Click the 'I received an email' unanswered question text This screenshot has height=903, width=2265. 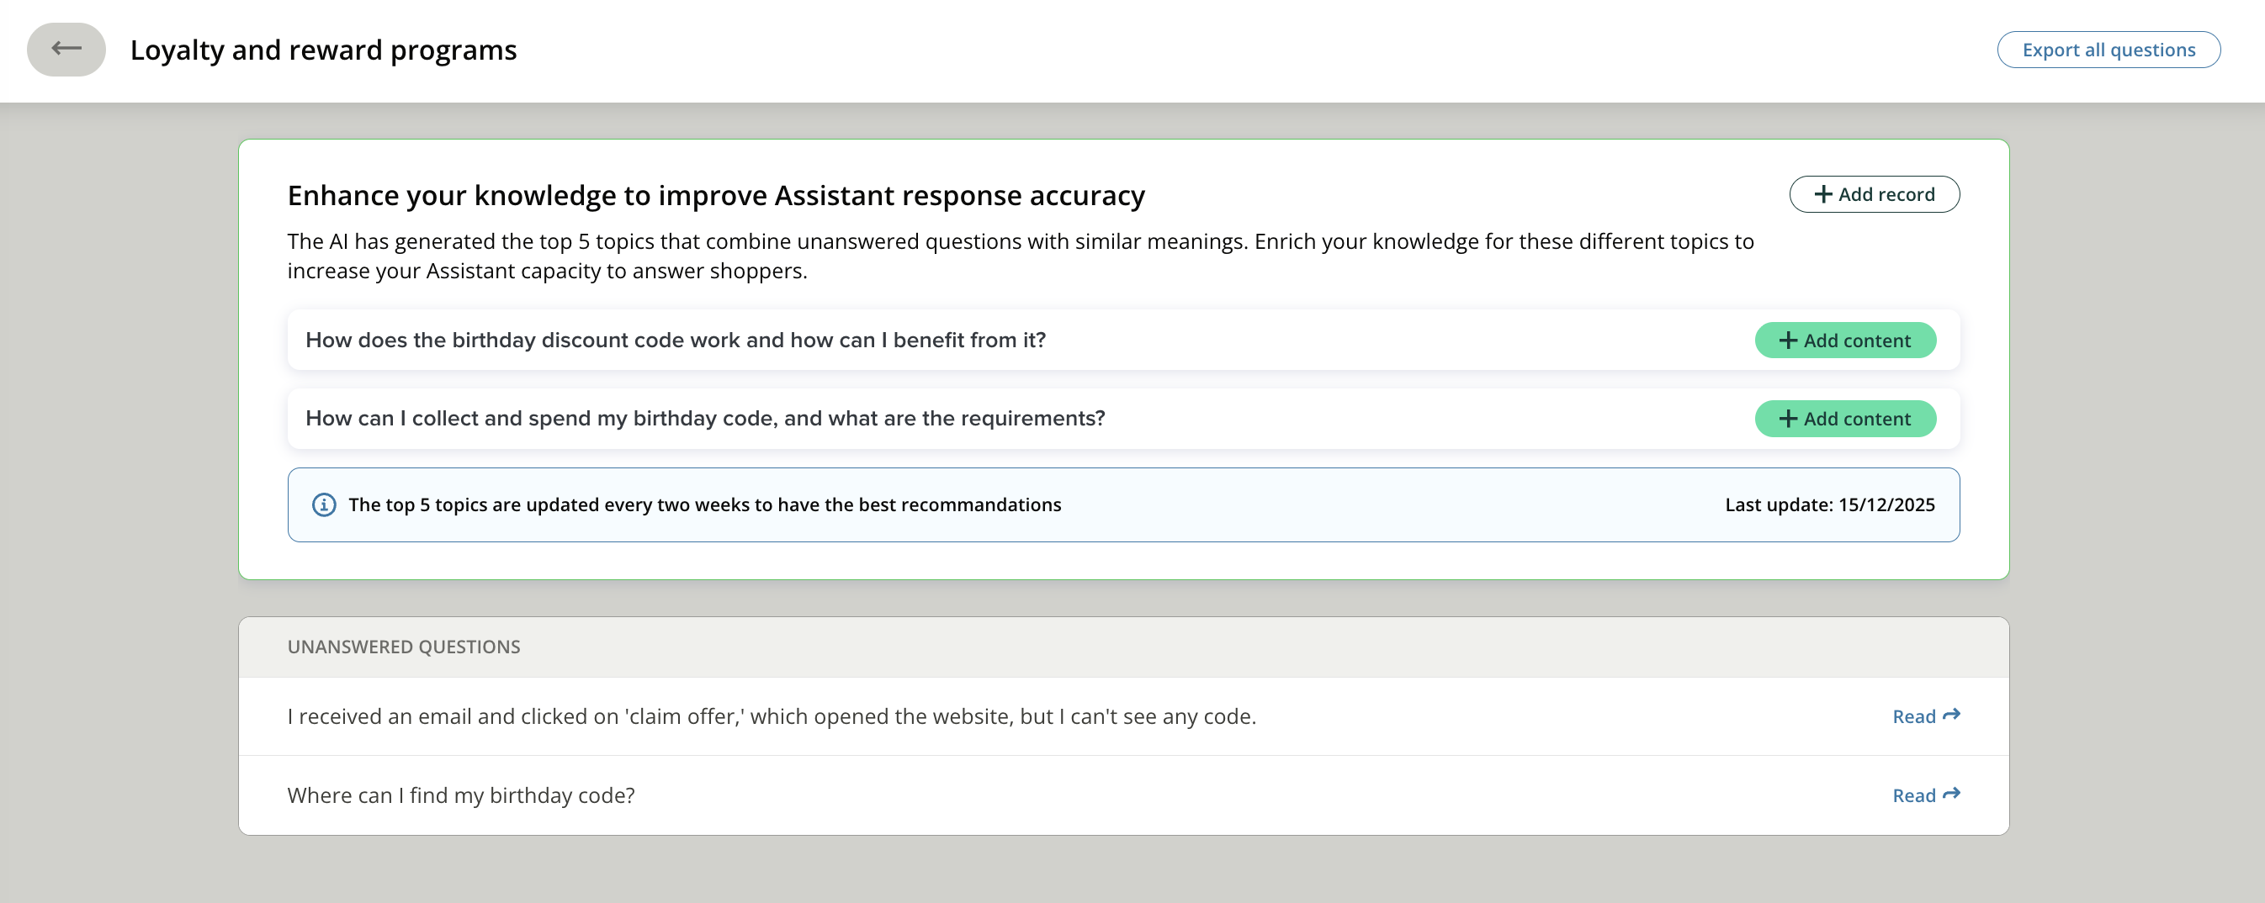771,717
